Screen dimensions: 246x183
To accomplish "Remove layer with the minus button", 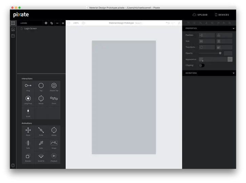I will coord(57,23).
